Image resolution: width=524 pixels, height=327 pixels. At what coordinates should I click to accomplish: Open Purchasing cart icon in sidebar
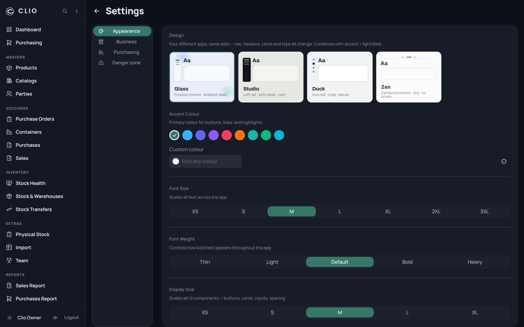pos(9,43)
